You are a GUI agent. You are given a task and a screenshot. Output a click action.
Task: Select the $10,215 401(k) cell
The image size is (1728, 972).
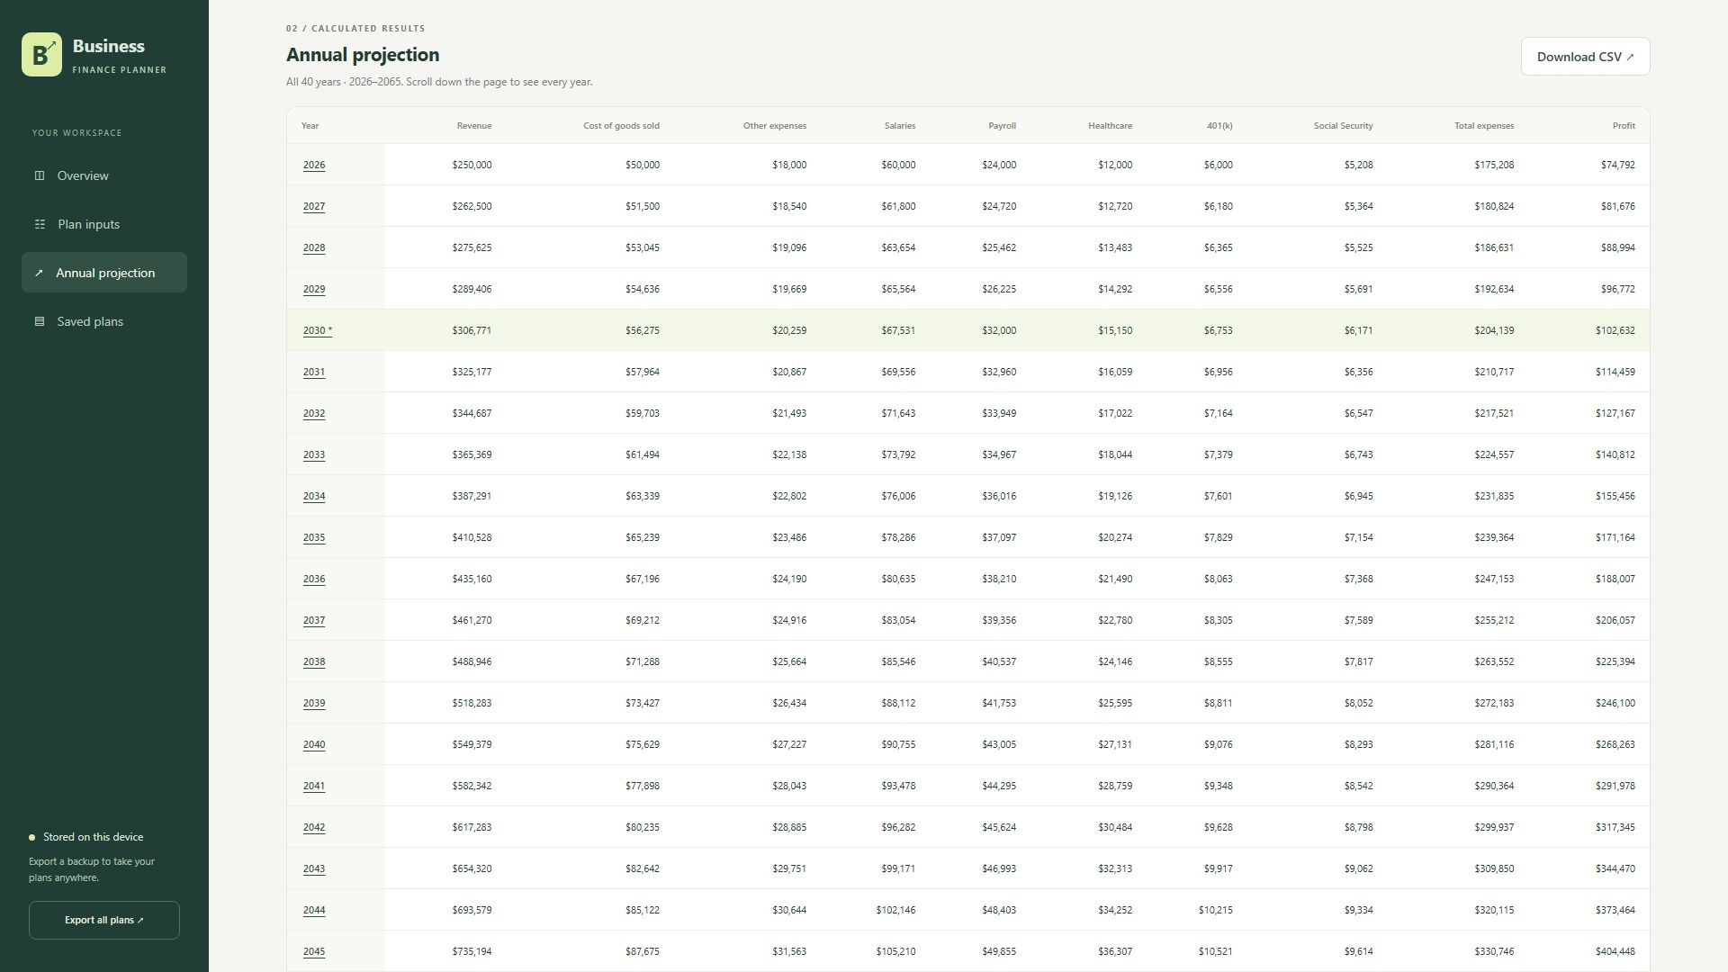pyautogui.click(x=1215, y=910)
